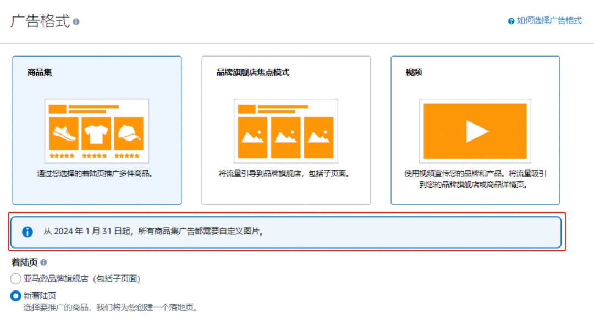
Task: Choose the 品牌旗舰店焦点模式 format title
Action: pos(253,72)
